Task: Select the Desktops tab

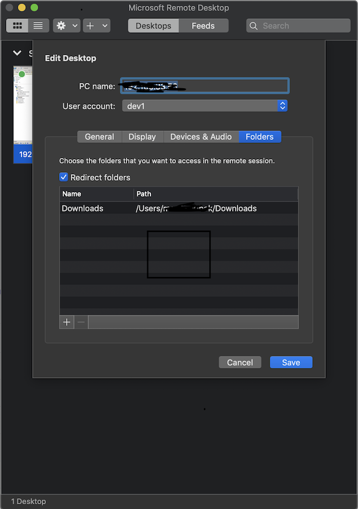Action: tap(153, 26)
